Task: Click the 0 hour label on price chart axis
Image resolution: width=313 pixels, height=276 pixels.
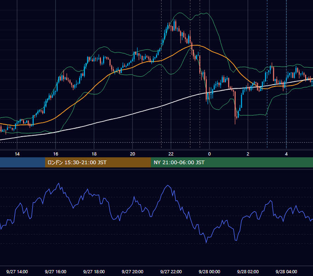Action: (x=209, y=154)
